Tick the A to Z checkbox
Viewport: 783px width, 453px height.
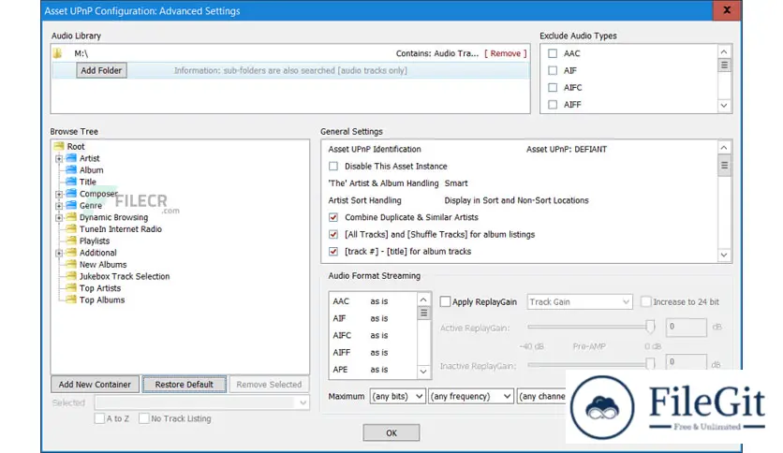[99, 418]
